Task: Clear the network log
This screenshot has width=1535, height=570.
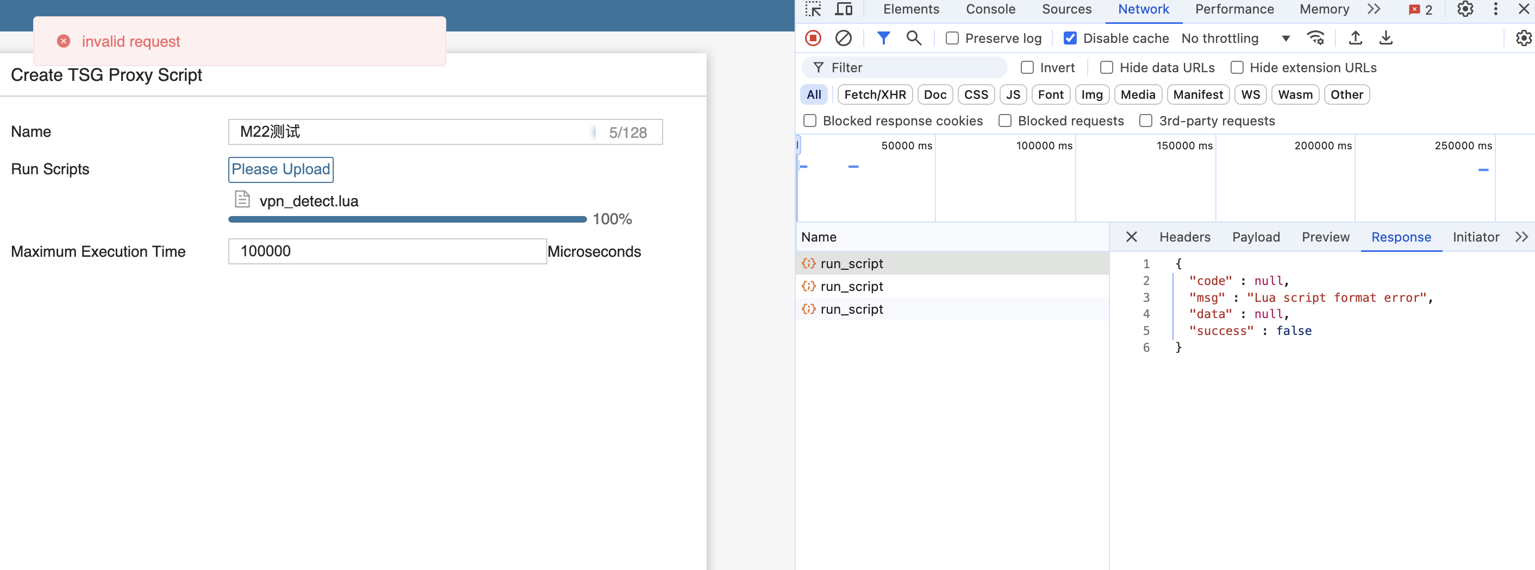Action: click(x=843, y=38)
